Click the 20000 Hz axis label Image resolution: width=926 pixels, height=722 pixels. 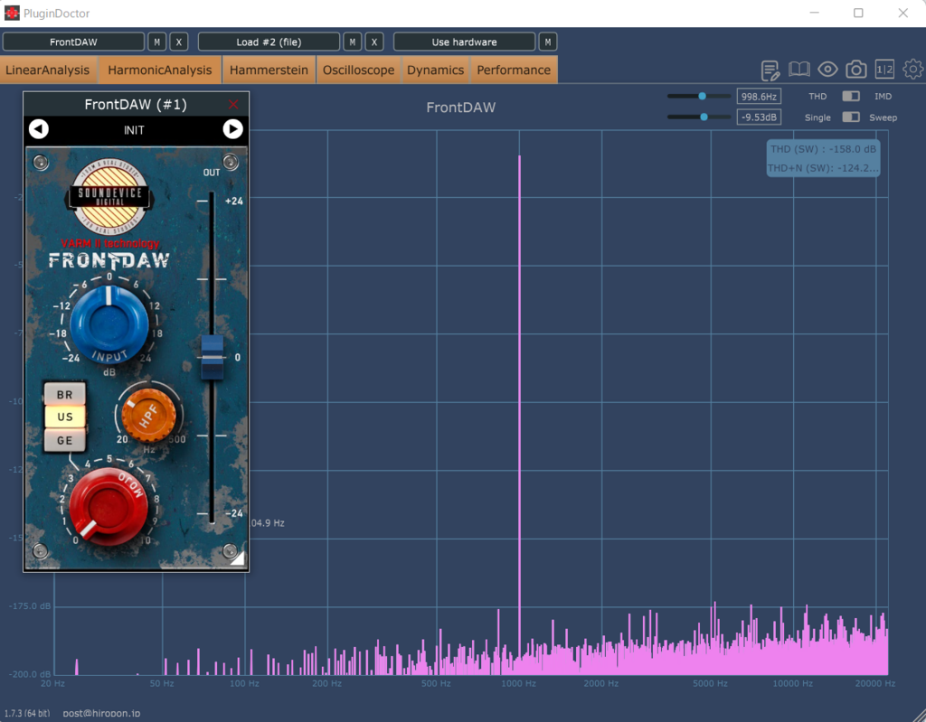[x=875, y=684]
